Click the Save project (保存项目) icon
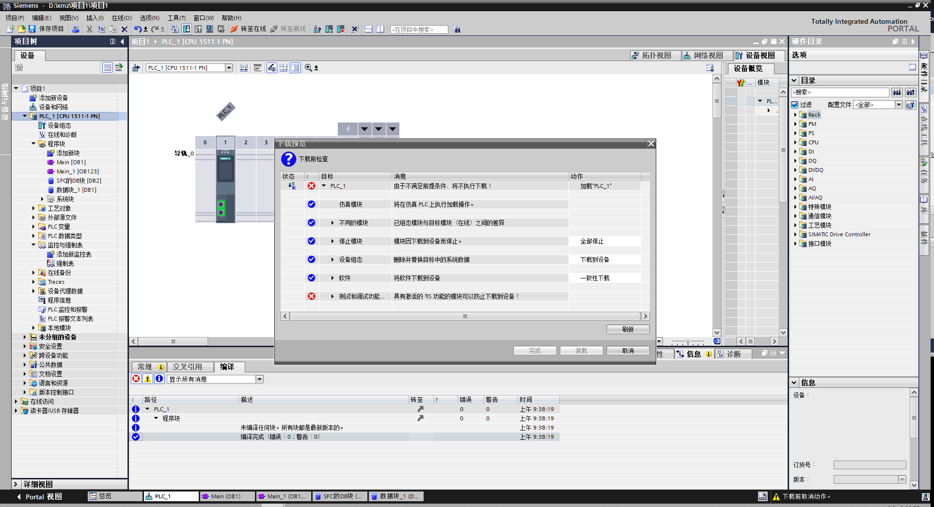The width and height of the screenshot is (934, 507). tap(32, 29)
